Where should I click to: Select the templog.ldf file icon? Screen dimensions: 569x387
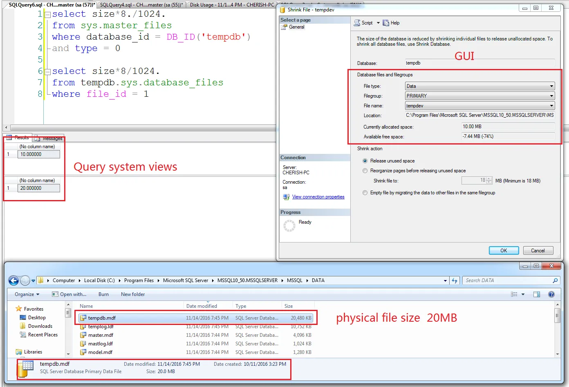[x=83, y=327]
